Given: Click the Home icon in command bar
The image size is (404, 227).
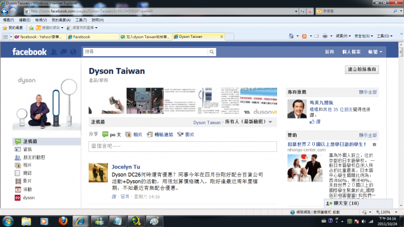Looking at the screenshot, I should pos(291,36).
